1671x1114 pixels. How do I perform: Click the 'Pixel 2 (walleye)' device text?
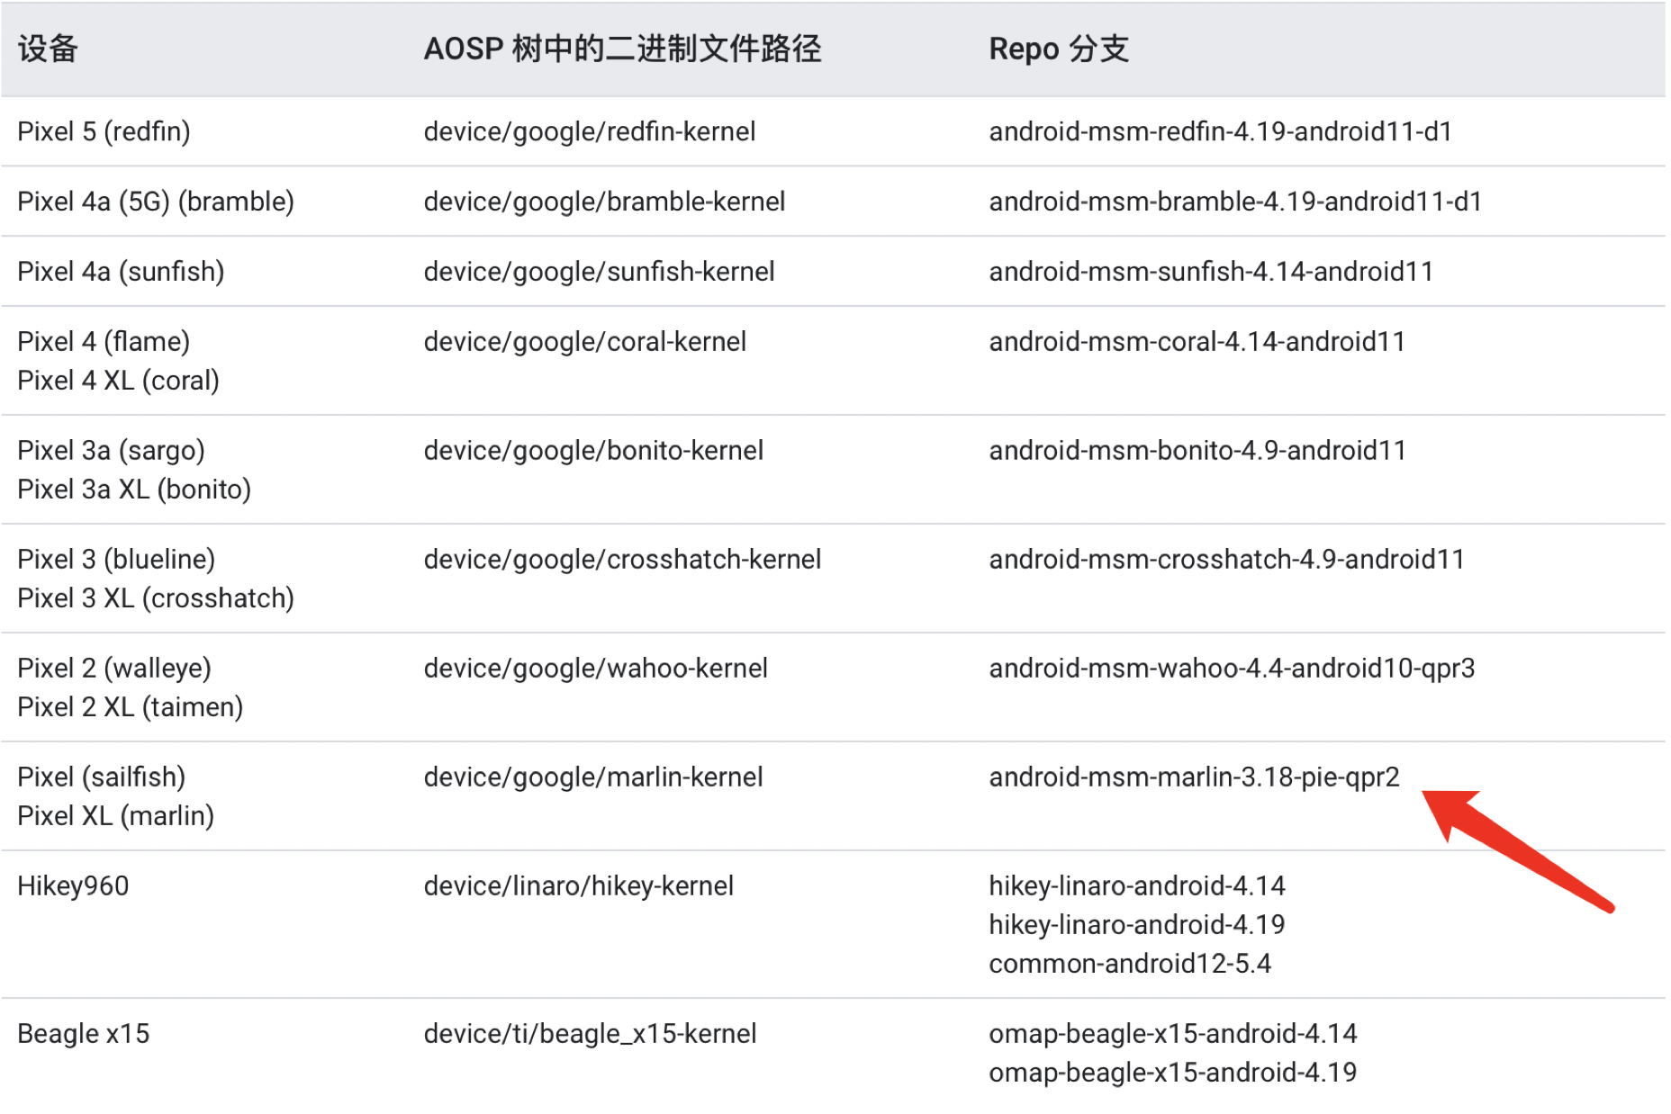click(x=114, y=669)
